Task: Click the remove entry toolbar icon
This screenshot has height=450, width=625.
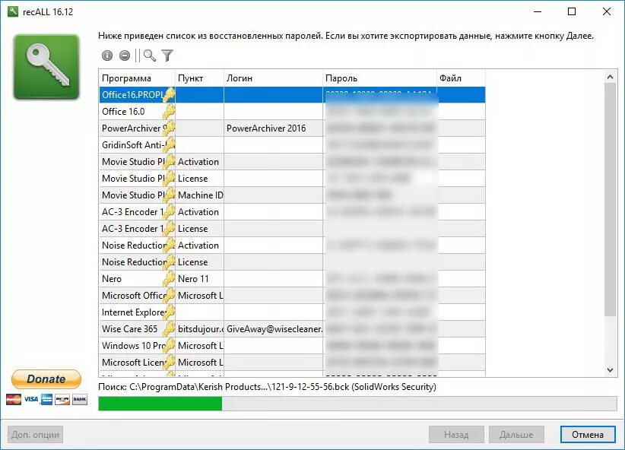Action: (x=125, y=55)
